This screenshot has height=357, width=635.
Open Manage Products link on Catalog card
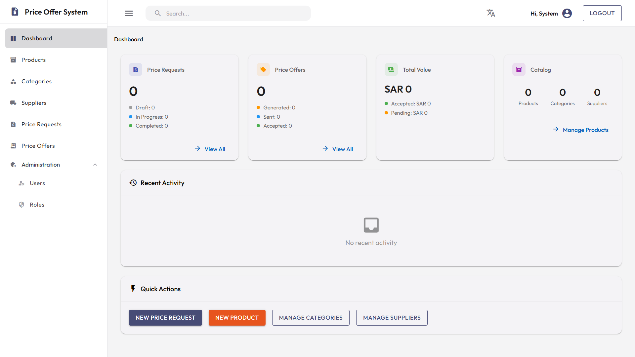[586, 130]
